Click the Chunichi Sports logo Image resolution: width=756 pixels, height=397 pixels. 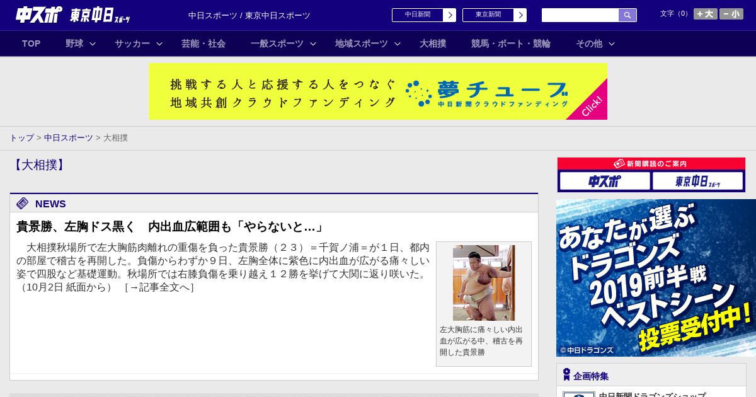(x=39, y=14)
